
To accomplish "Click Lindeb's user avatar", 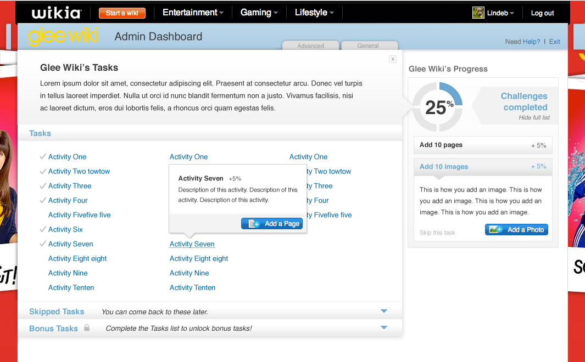I will point(478,13).
